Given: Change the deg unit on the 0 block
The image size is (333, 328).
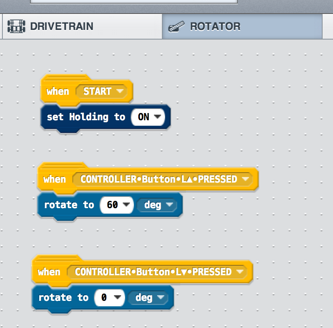Looking at the screenshot, I should (148, 298).
